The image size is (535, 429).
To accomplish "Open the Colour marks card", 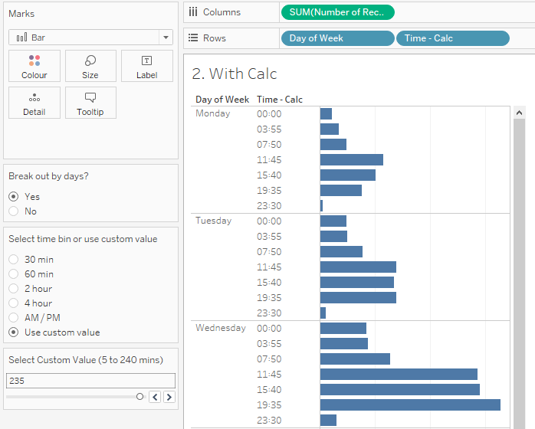I will (34, 66).
